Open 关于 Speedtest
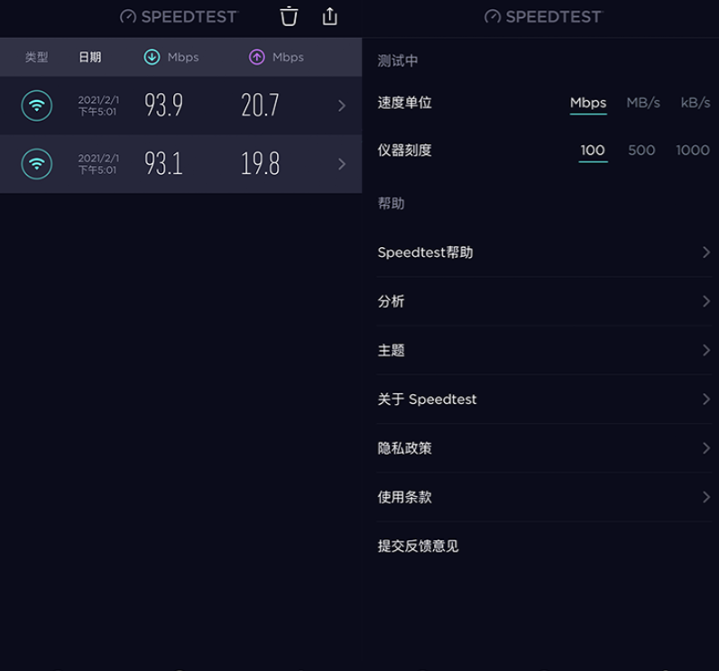This screenshot has height=671, width=719. click(x=544, y=400)
